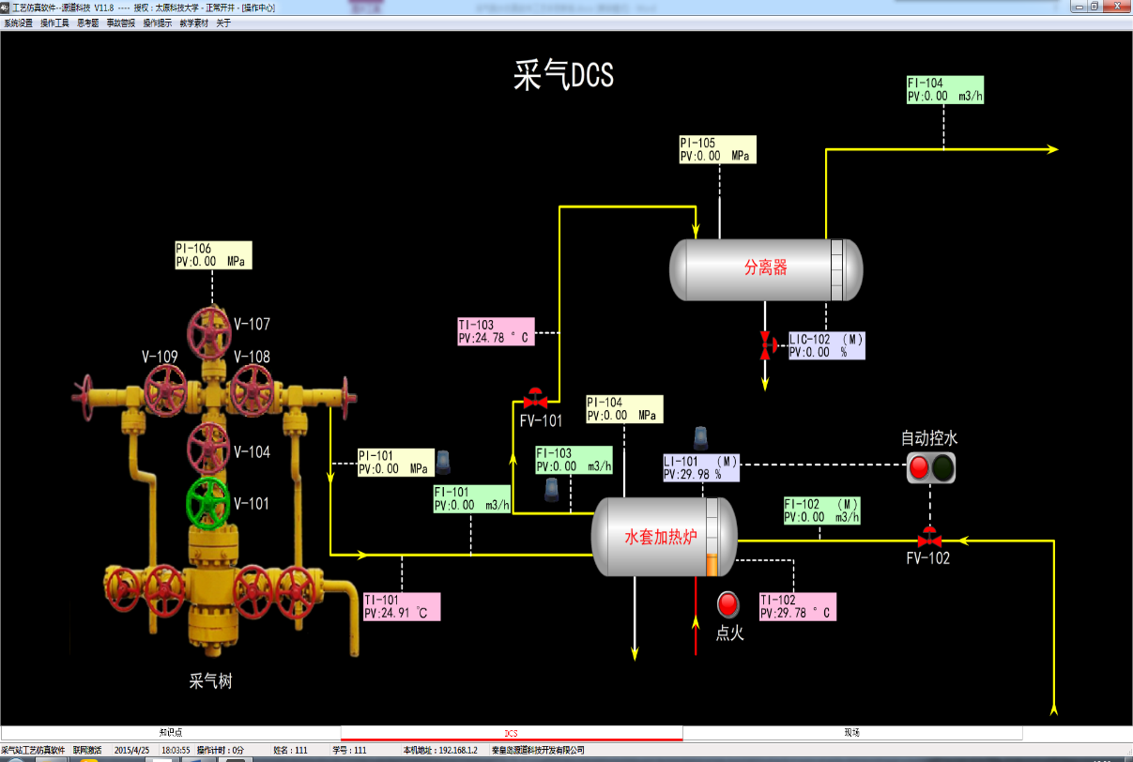Click the V-107 red valve handwheel
The width and height of the screenshot is (1133, 762).
point(208,332)
